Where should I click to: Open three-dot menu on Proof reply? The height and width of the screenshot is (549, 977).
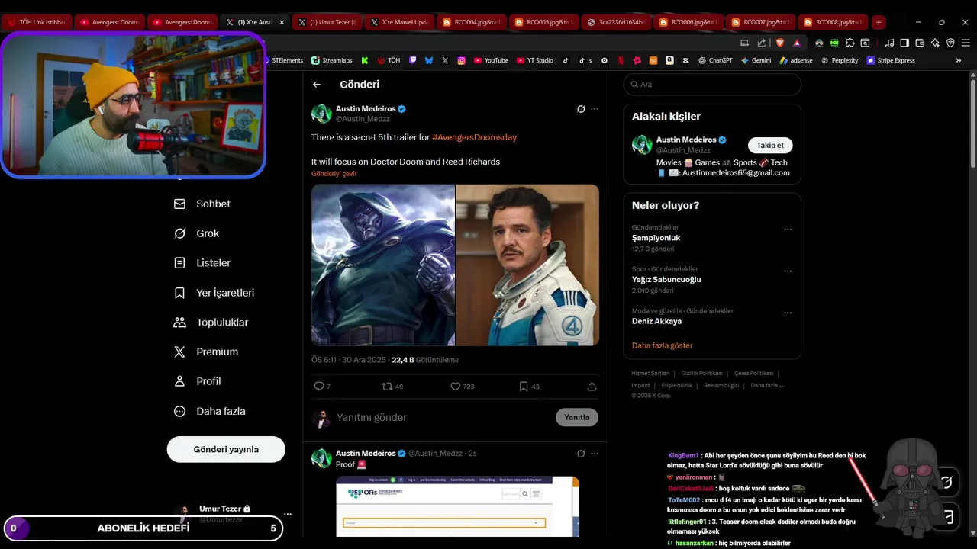coord(595,454)
